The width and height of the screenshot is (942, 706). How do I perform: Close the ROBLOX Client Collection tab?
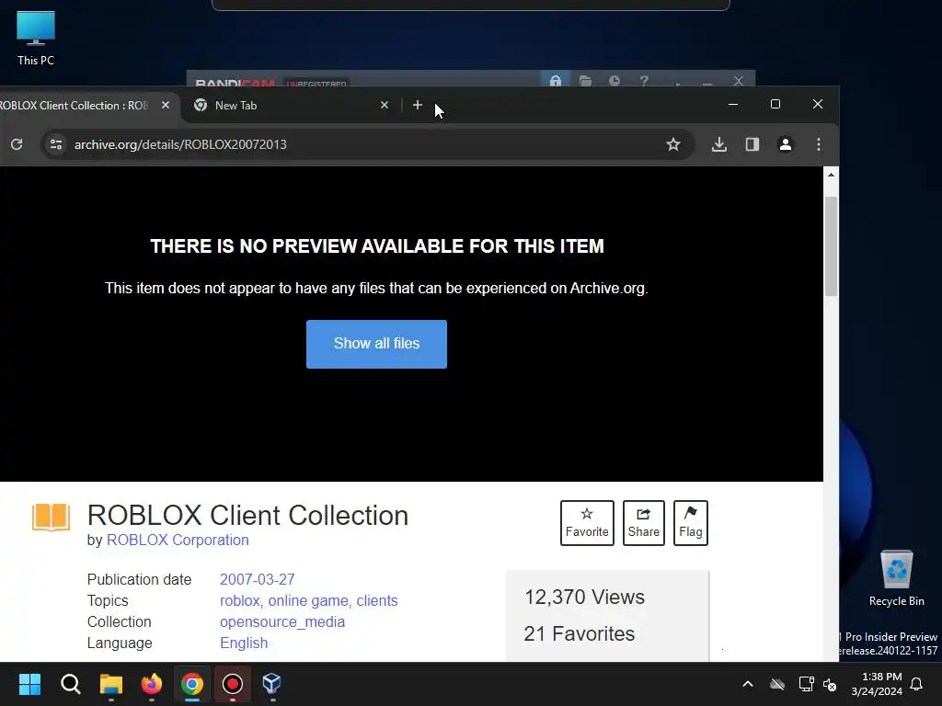pyautogui.click(x=166, y=105)
